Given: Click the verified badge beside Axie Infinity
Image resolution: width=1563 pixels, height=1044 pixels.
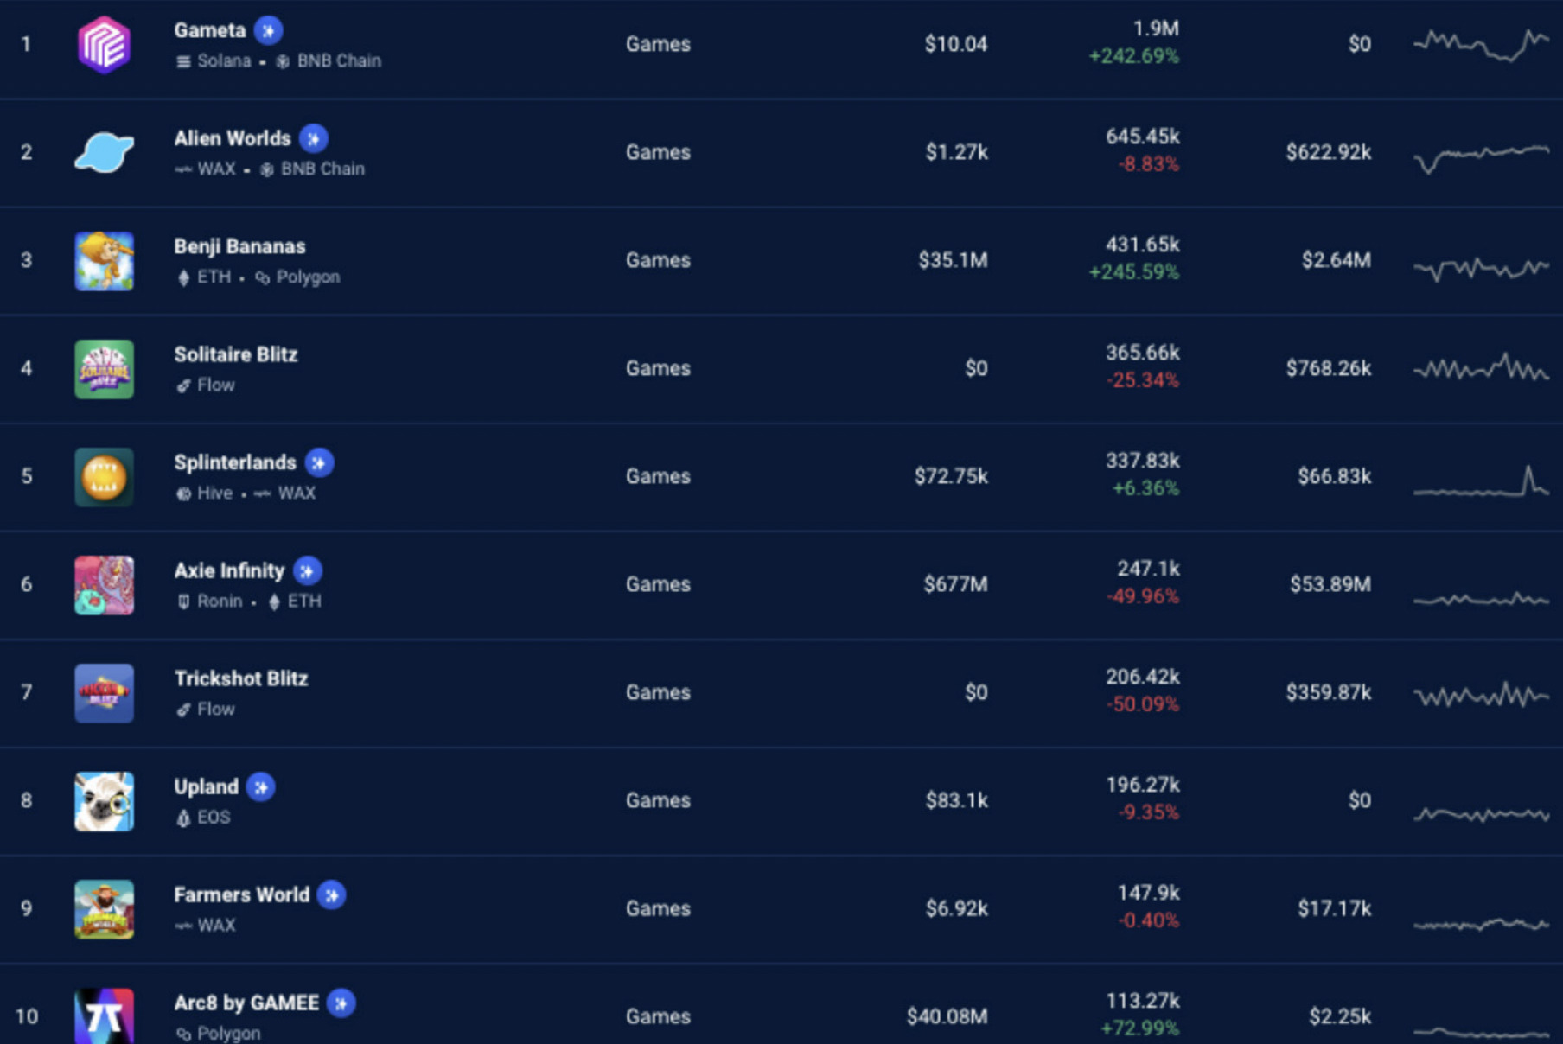Looking at the screenshot, I should coord(307,571).
